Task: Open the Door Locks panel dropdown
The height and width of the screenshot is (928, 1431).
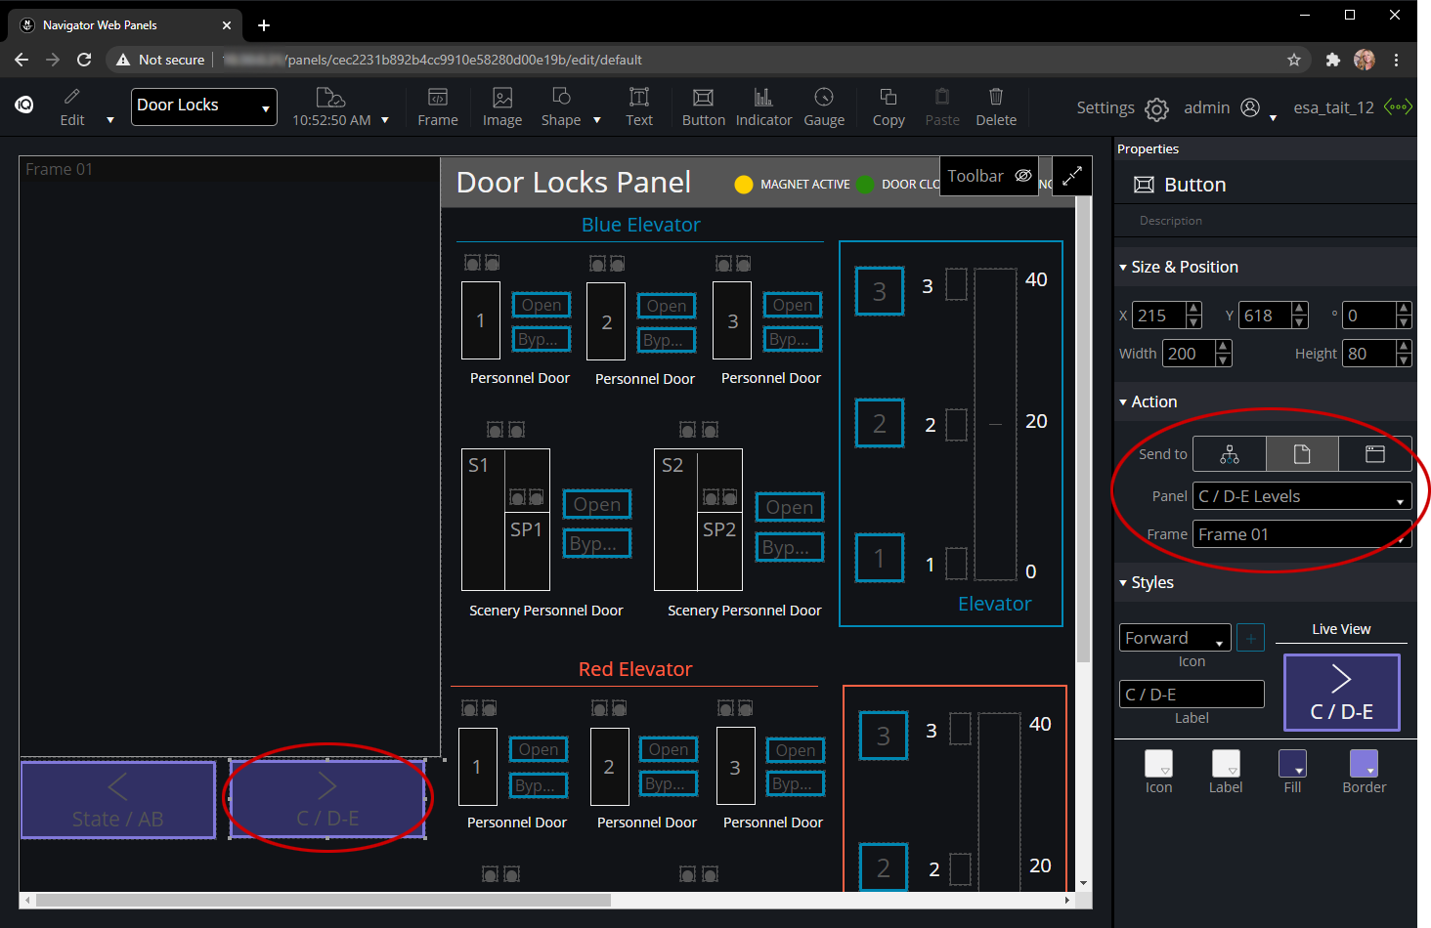Action: click(204, 106)
